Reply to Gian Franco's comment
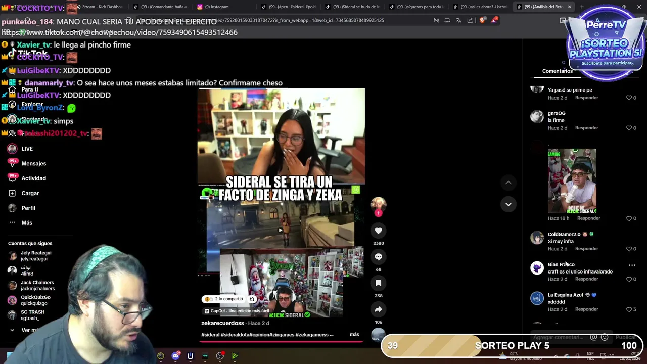Screen dimensions: 647x364 [586, 279]
